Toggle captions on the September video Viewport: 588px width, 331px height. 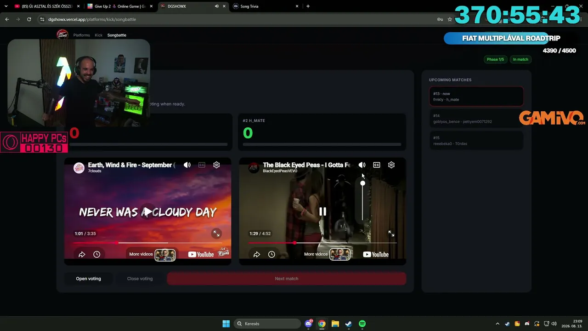pyautogui.click(x=202, y=165)
